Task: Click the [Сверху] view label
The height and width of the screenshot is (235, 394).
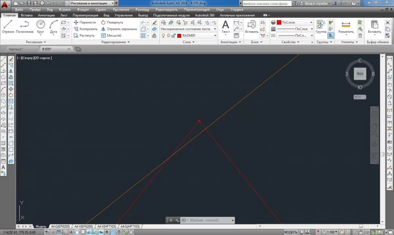Action: 27,58
